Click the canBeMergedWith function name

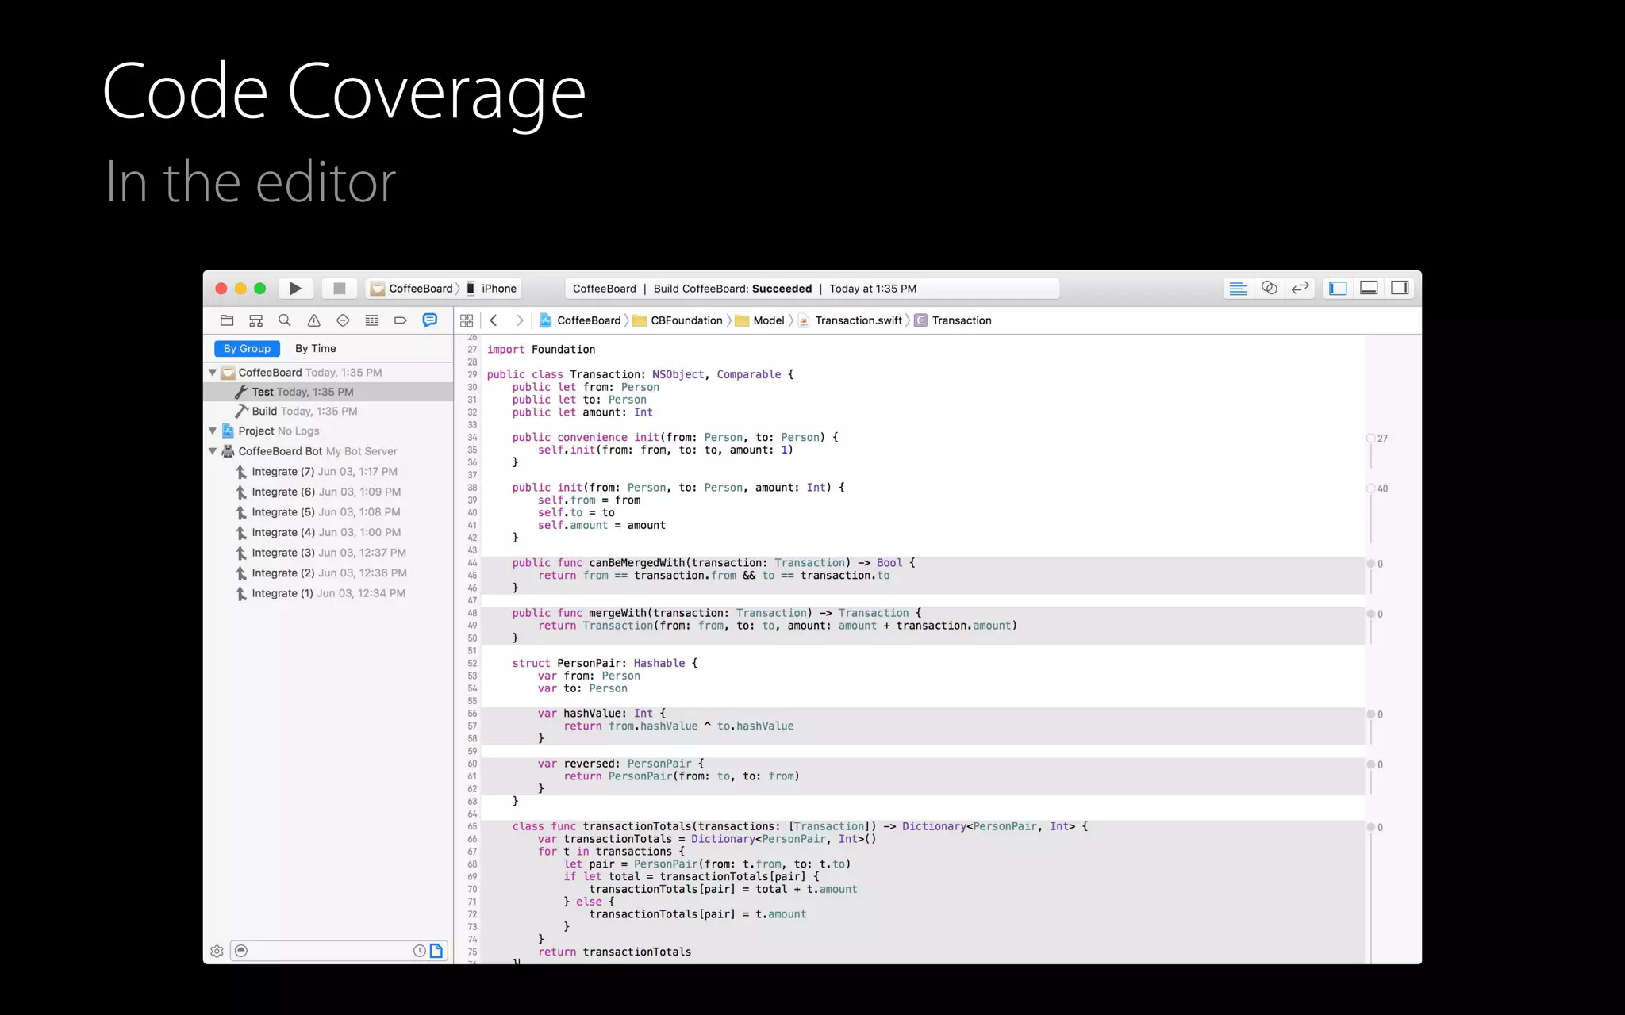[637, 563]
